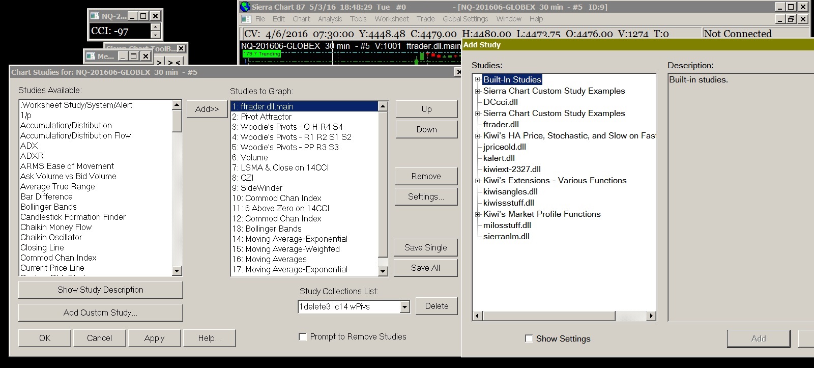The image size is (814, 368).
Task: Click scroll-up arrow of Studies Available list
Action: tap(177, 105)
